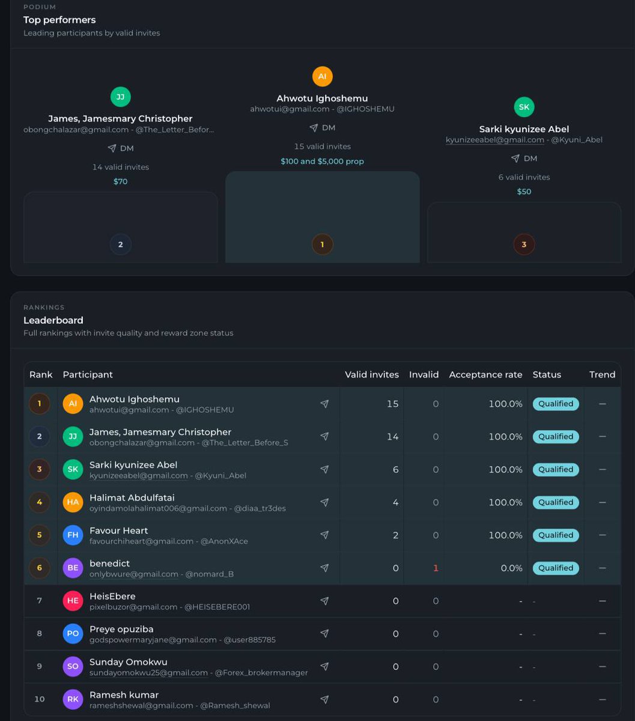Image resolution: width=635 pixels, height=721 pixels.
Task: Click the Ramesh kumar participant name
Action: click(124, 695)
